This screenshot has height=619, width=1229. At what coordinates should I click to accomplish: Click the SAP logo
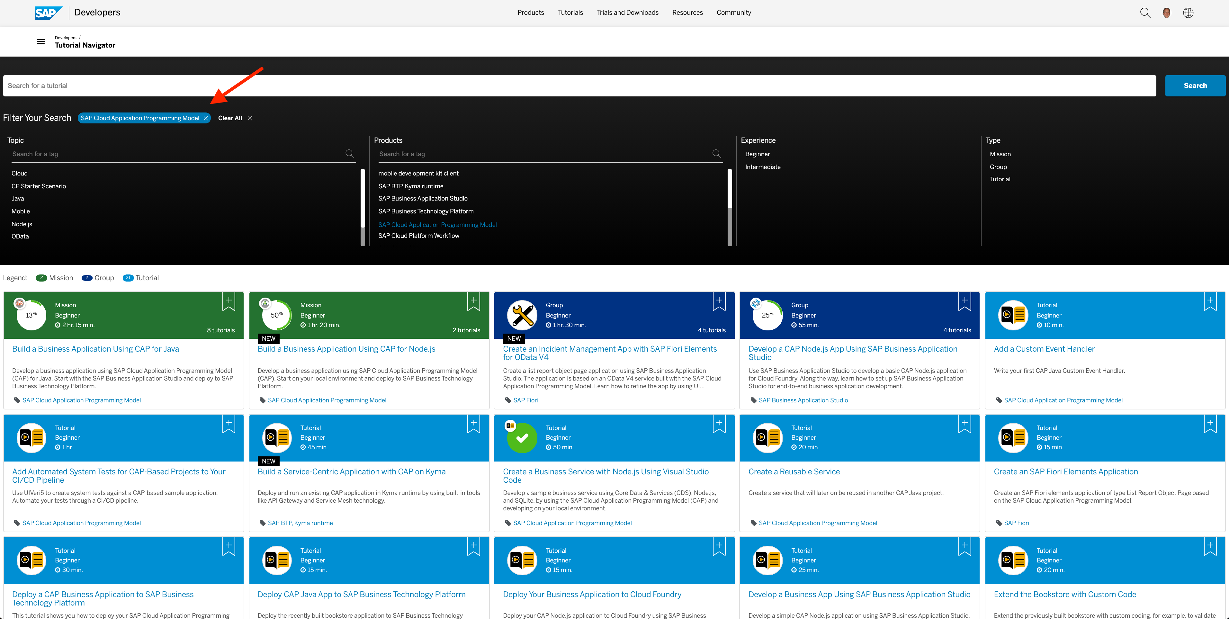[x=49, y=13]
